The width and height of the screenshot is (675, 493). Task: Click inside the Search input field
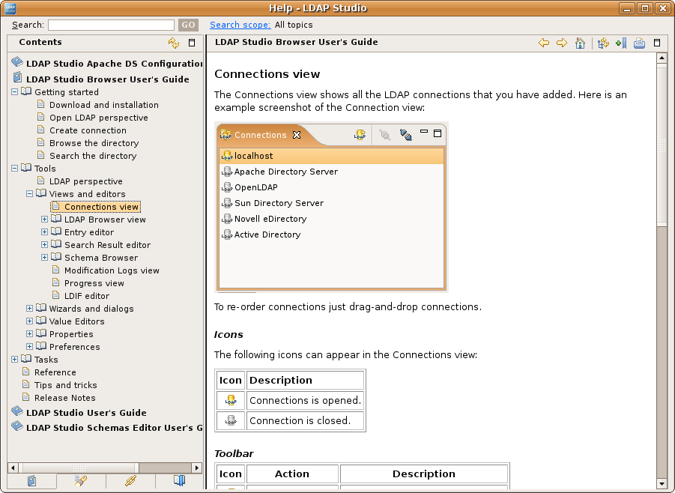click(111, 25)
